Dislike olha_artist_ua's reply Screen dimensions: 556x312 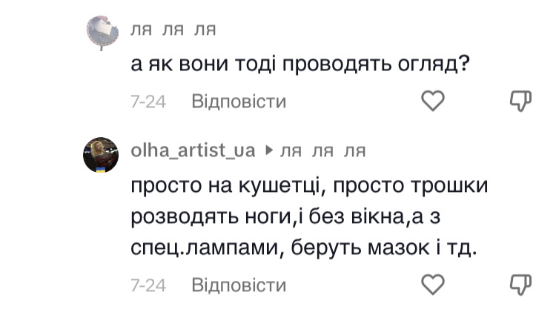(x=521, y=284)
